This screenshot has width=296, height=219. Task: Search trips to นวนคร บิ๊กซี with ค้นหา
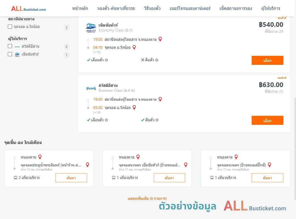(x=267, y=178)
